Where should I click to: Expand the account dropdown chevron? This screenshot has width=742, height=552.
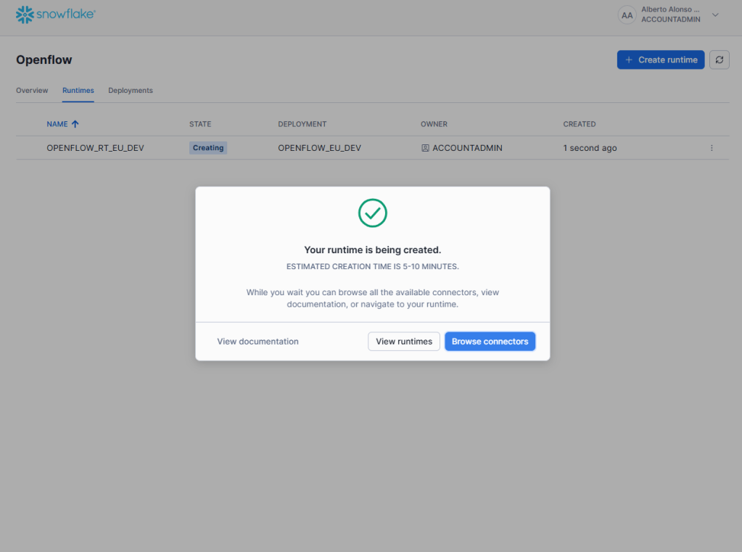[715, 15]
